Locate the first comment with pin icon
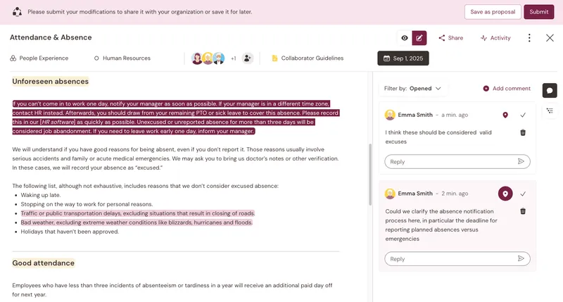 click(505, 115)
